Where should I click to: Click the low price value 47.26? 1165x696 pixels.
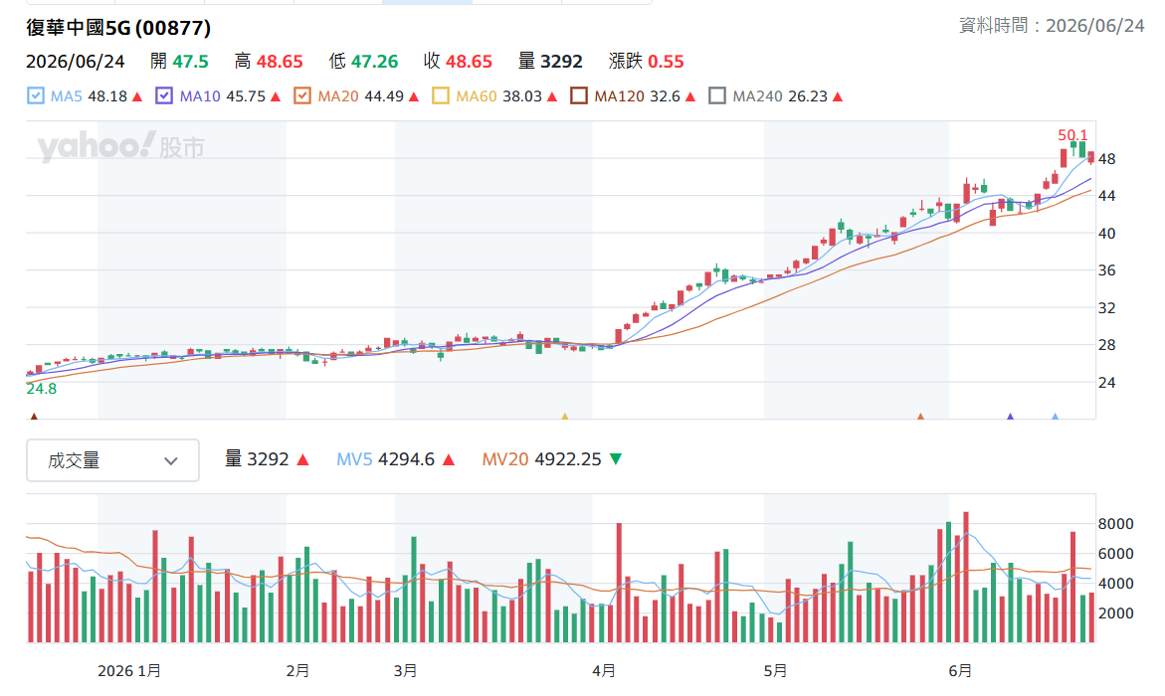click(374, 62)
